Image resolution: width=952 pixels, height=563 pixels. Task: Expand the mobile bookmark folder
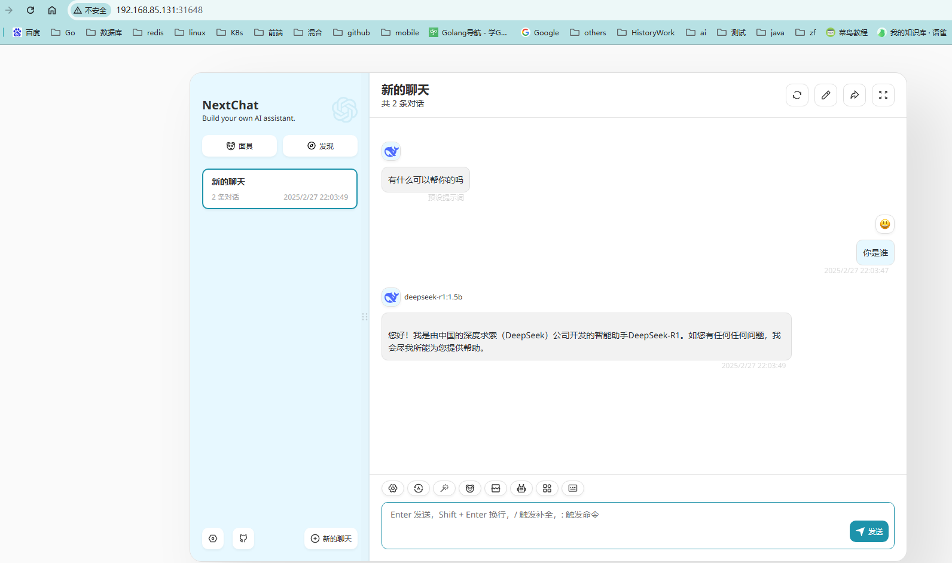[x=400, y=32]
